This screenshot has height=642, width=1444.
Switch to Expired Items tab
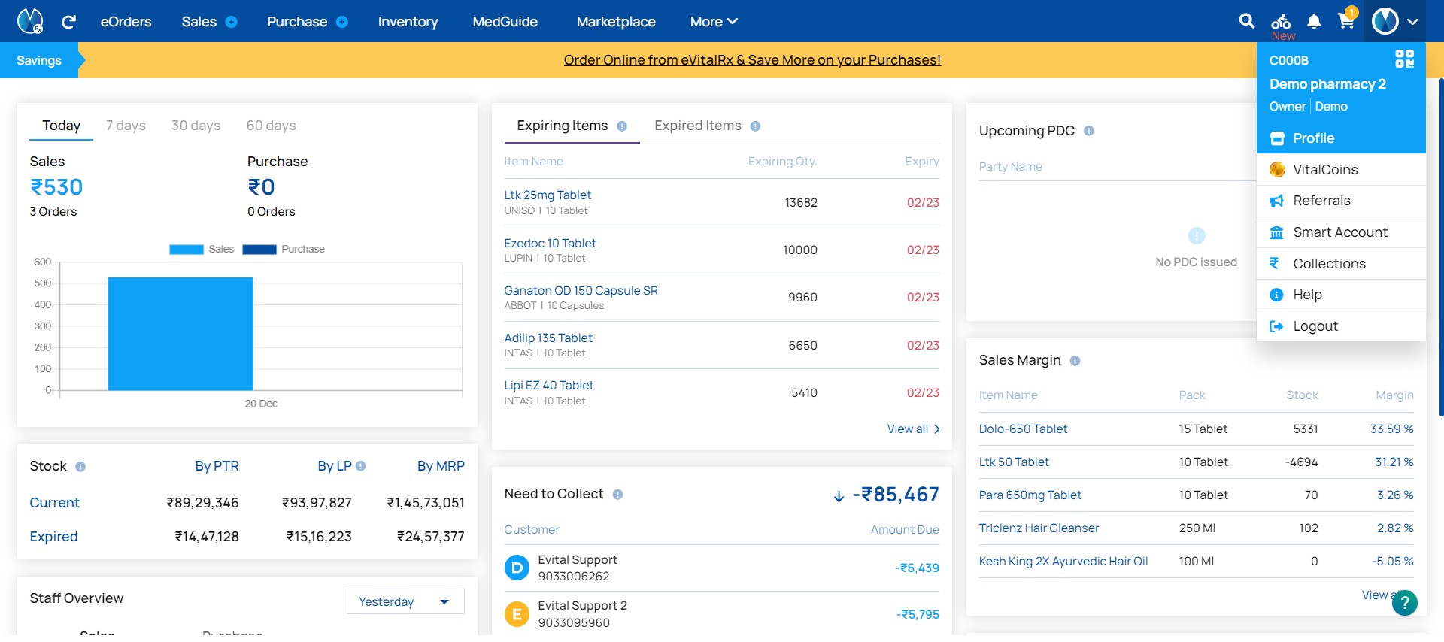tap(698, 126)
